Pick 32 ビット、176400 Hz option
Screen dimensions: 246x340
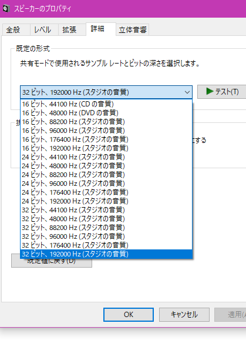click(x=106, y=245)
